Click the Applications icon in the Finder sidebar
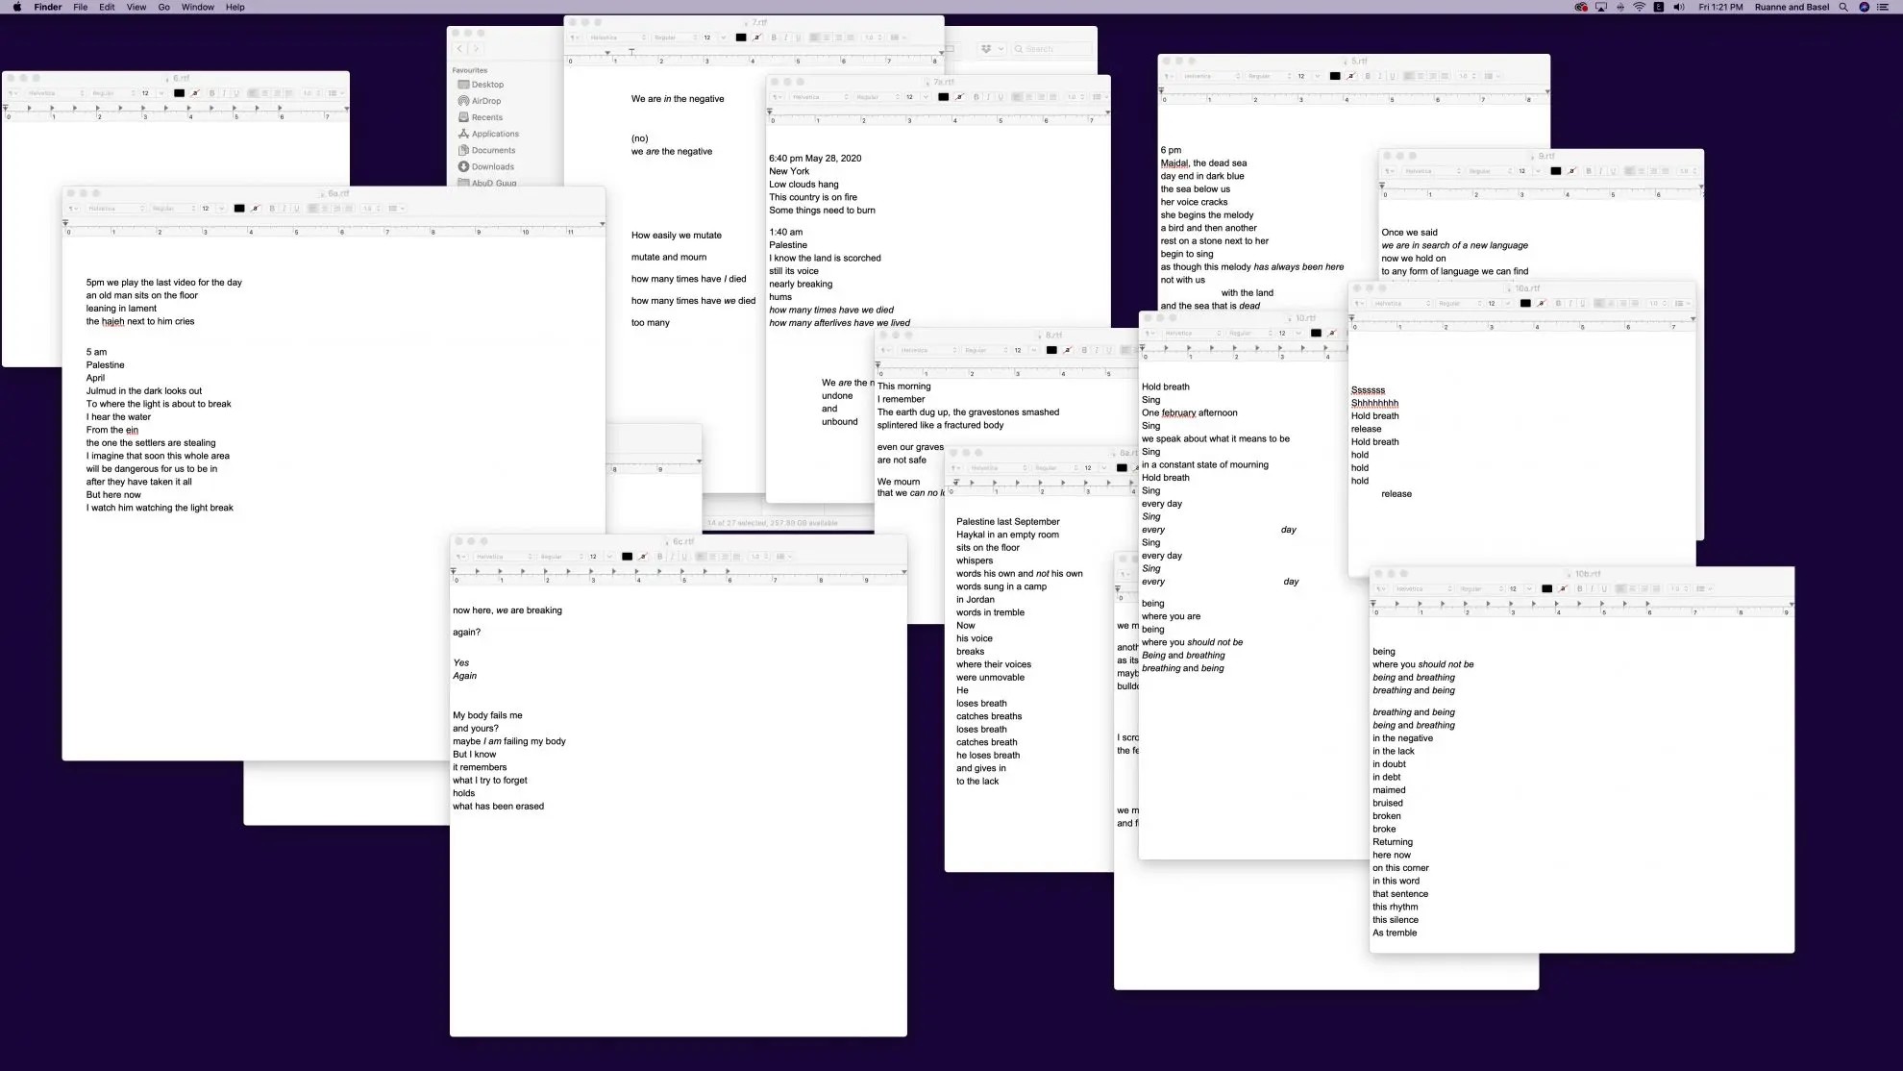The width and height of the screenshot is (1903, 1071). (x=464, y=134)
